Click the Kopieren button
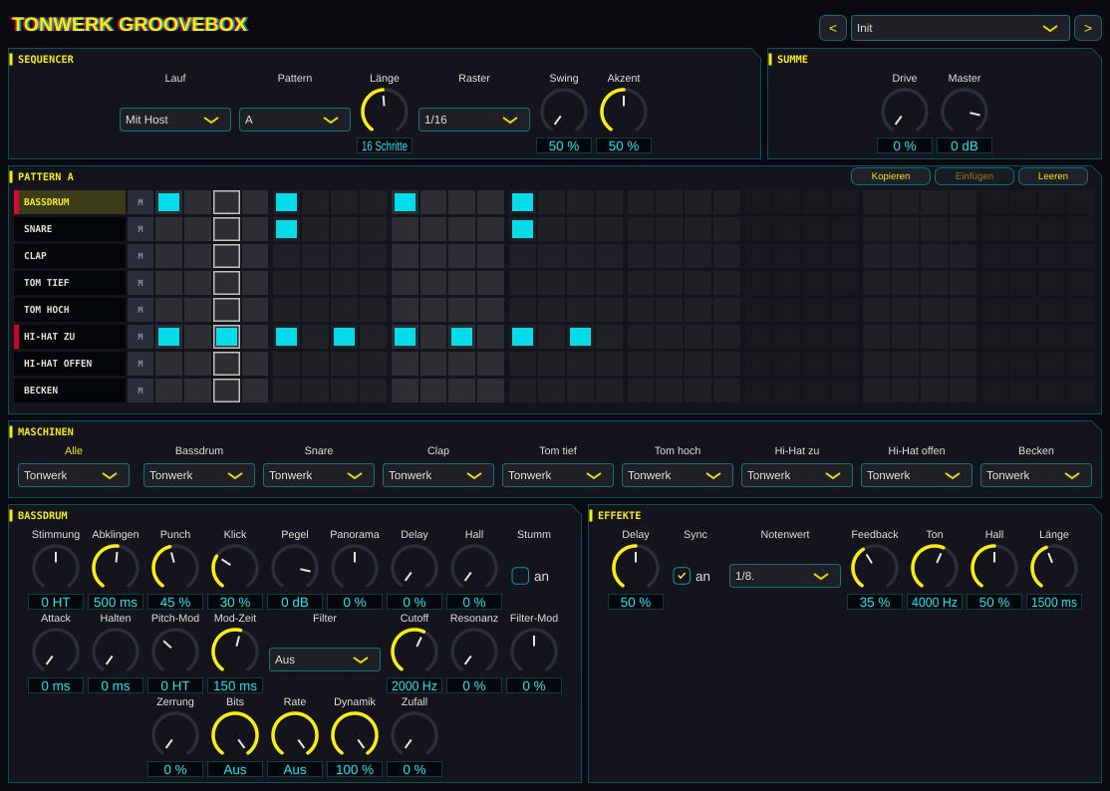Image resolution: width=1110 pixels, height=791 pixels. [x=891, y=176]
